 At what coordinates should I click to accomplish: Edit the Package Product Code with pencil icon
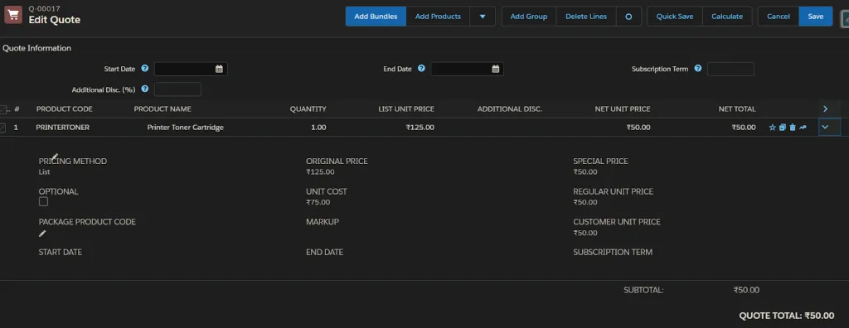42,234
